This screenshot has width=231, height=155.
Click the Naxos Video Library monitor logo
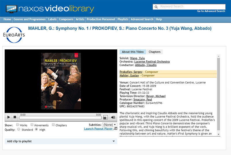11,9
